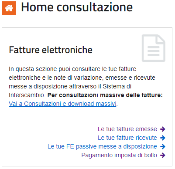Click arrow next to Pagamento imposta di bollo
This screenshot has height=169, width=175.
[x=163, y=155]
